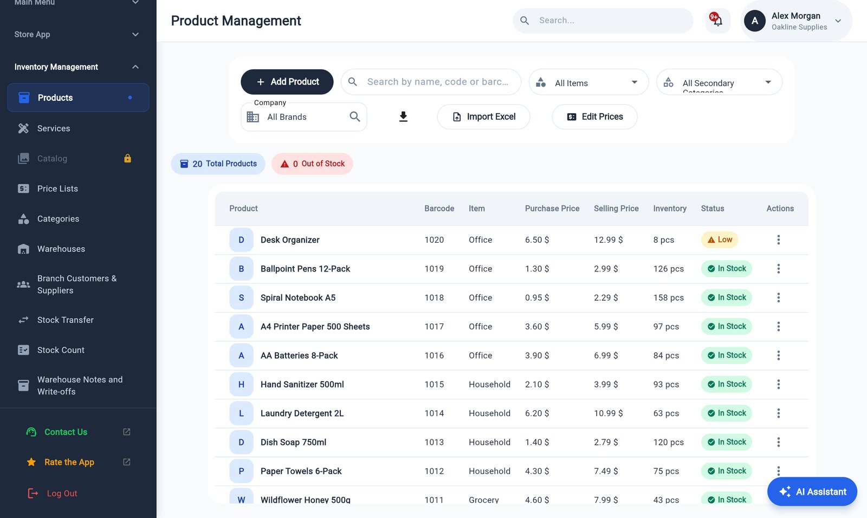This screenshot has height=518, width=867.
Task: Click the search by name, code or barcode field
Action: 431,82
